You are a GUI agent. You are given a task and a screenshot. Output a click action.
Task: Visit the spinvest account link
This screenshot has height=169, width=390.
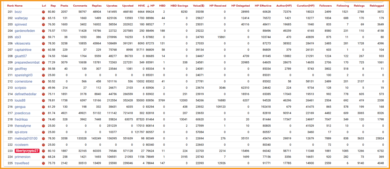coord(21,25)
